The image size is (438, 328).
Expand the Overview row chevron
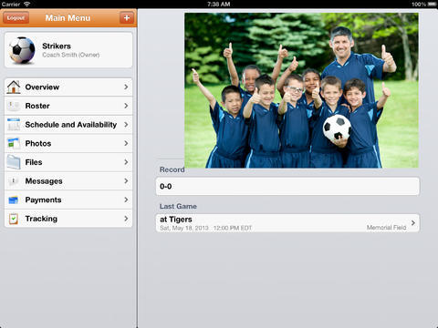(126, 87)
